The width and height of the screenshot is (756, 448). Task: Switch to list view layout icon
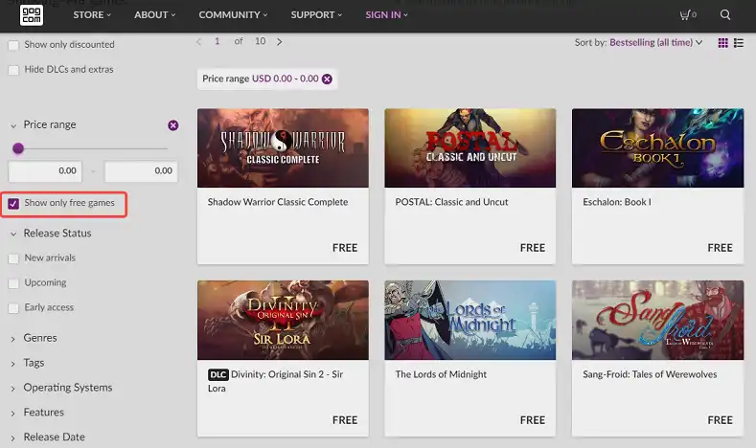coord(739,43)
